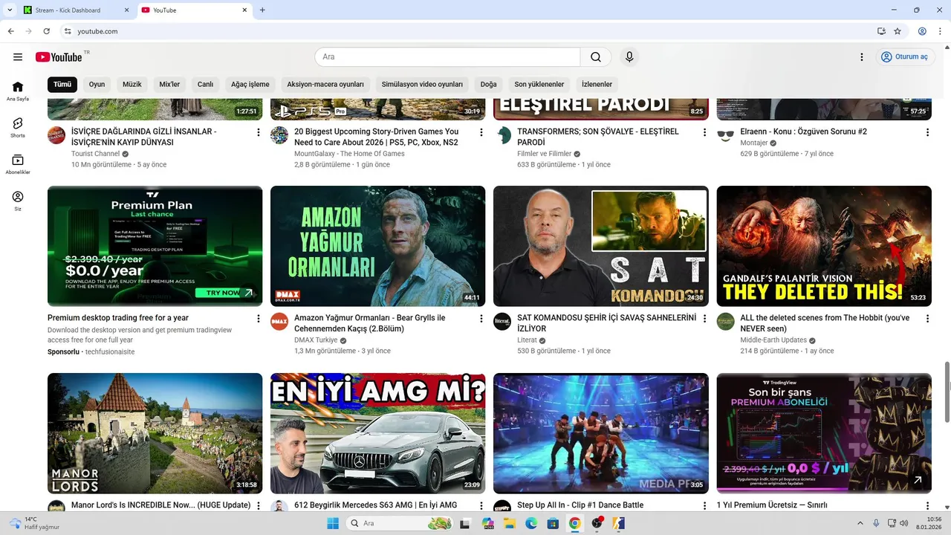
Task: Open Shorts from the sidebar
Action: click(x=18, y=128)
